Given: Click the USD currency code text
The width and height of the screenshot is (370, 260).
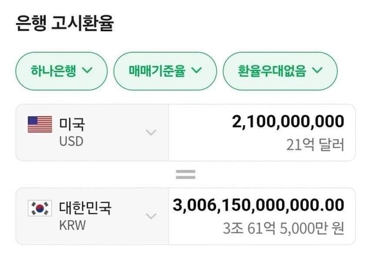Looking at the screenshot, I should tap(71, 141).
